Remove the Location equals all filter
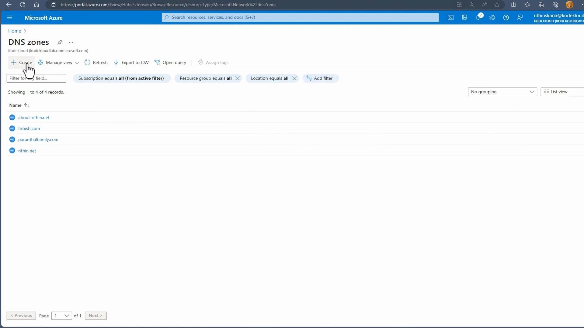The width and height of the screenshot is (584, 328). pos(294,78)
